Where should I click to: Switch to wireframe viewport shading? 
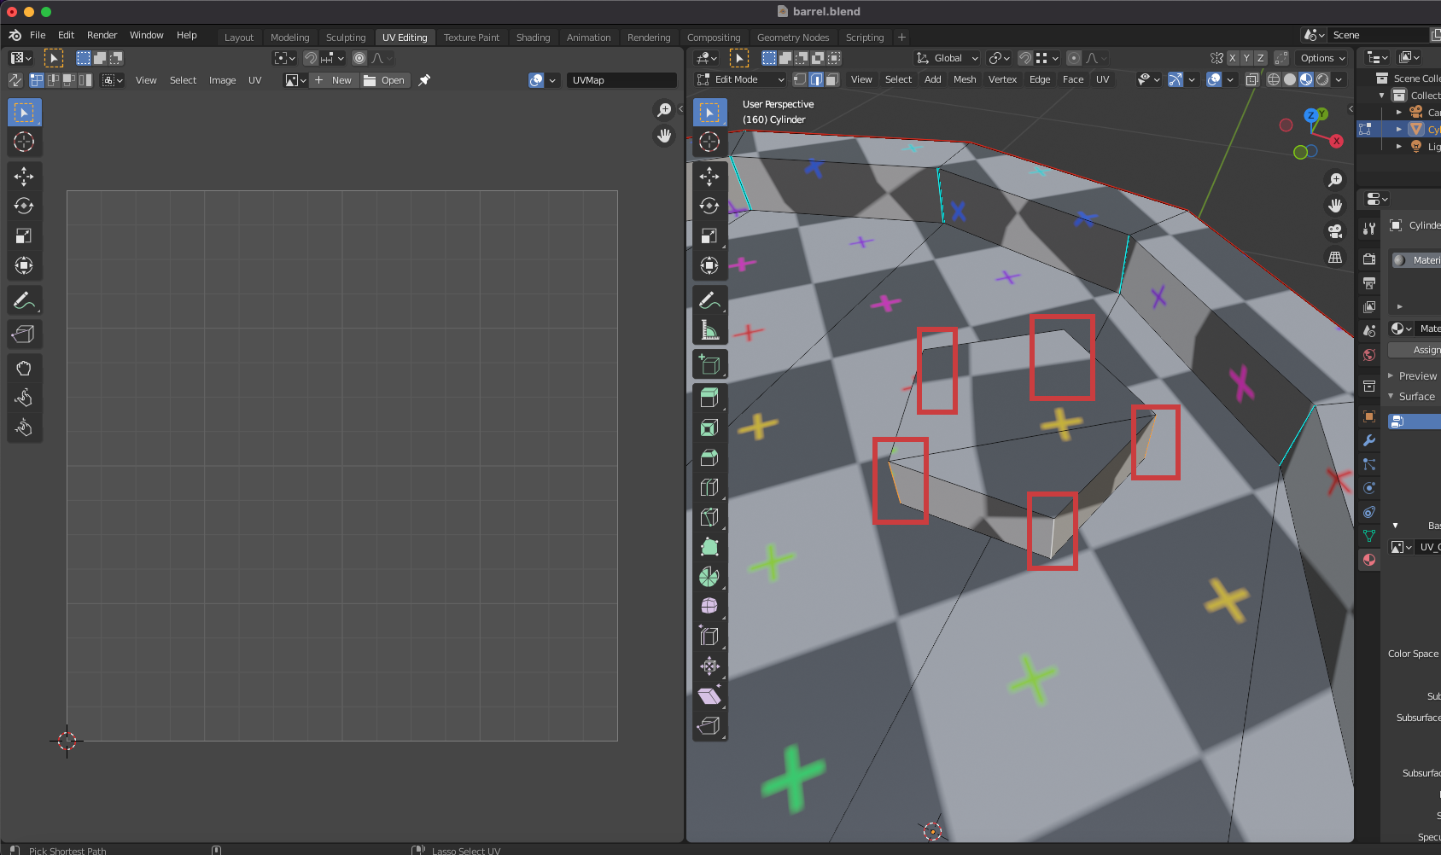(1274, 79)
